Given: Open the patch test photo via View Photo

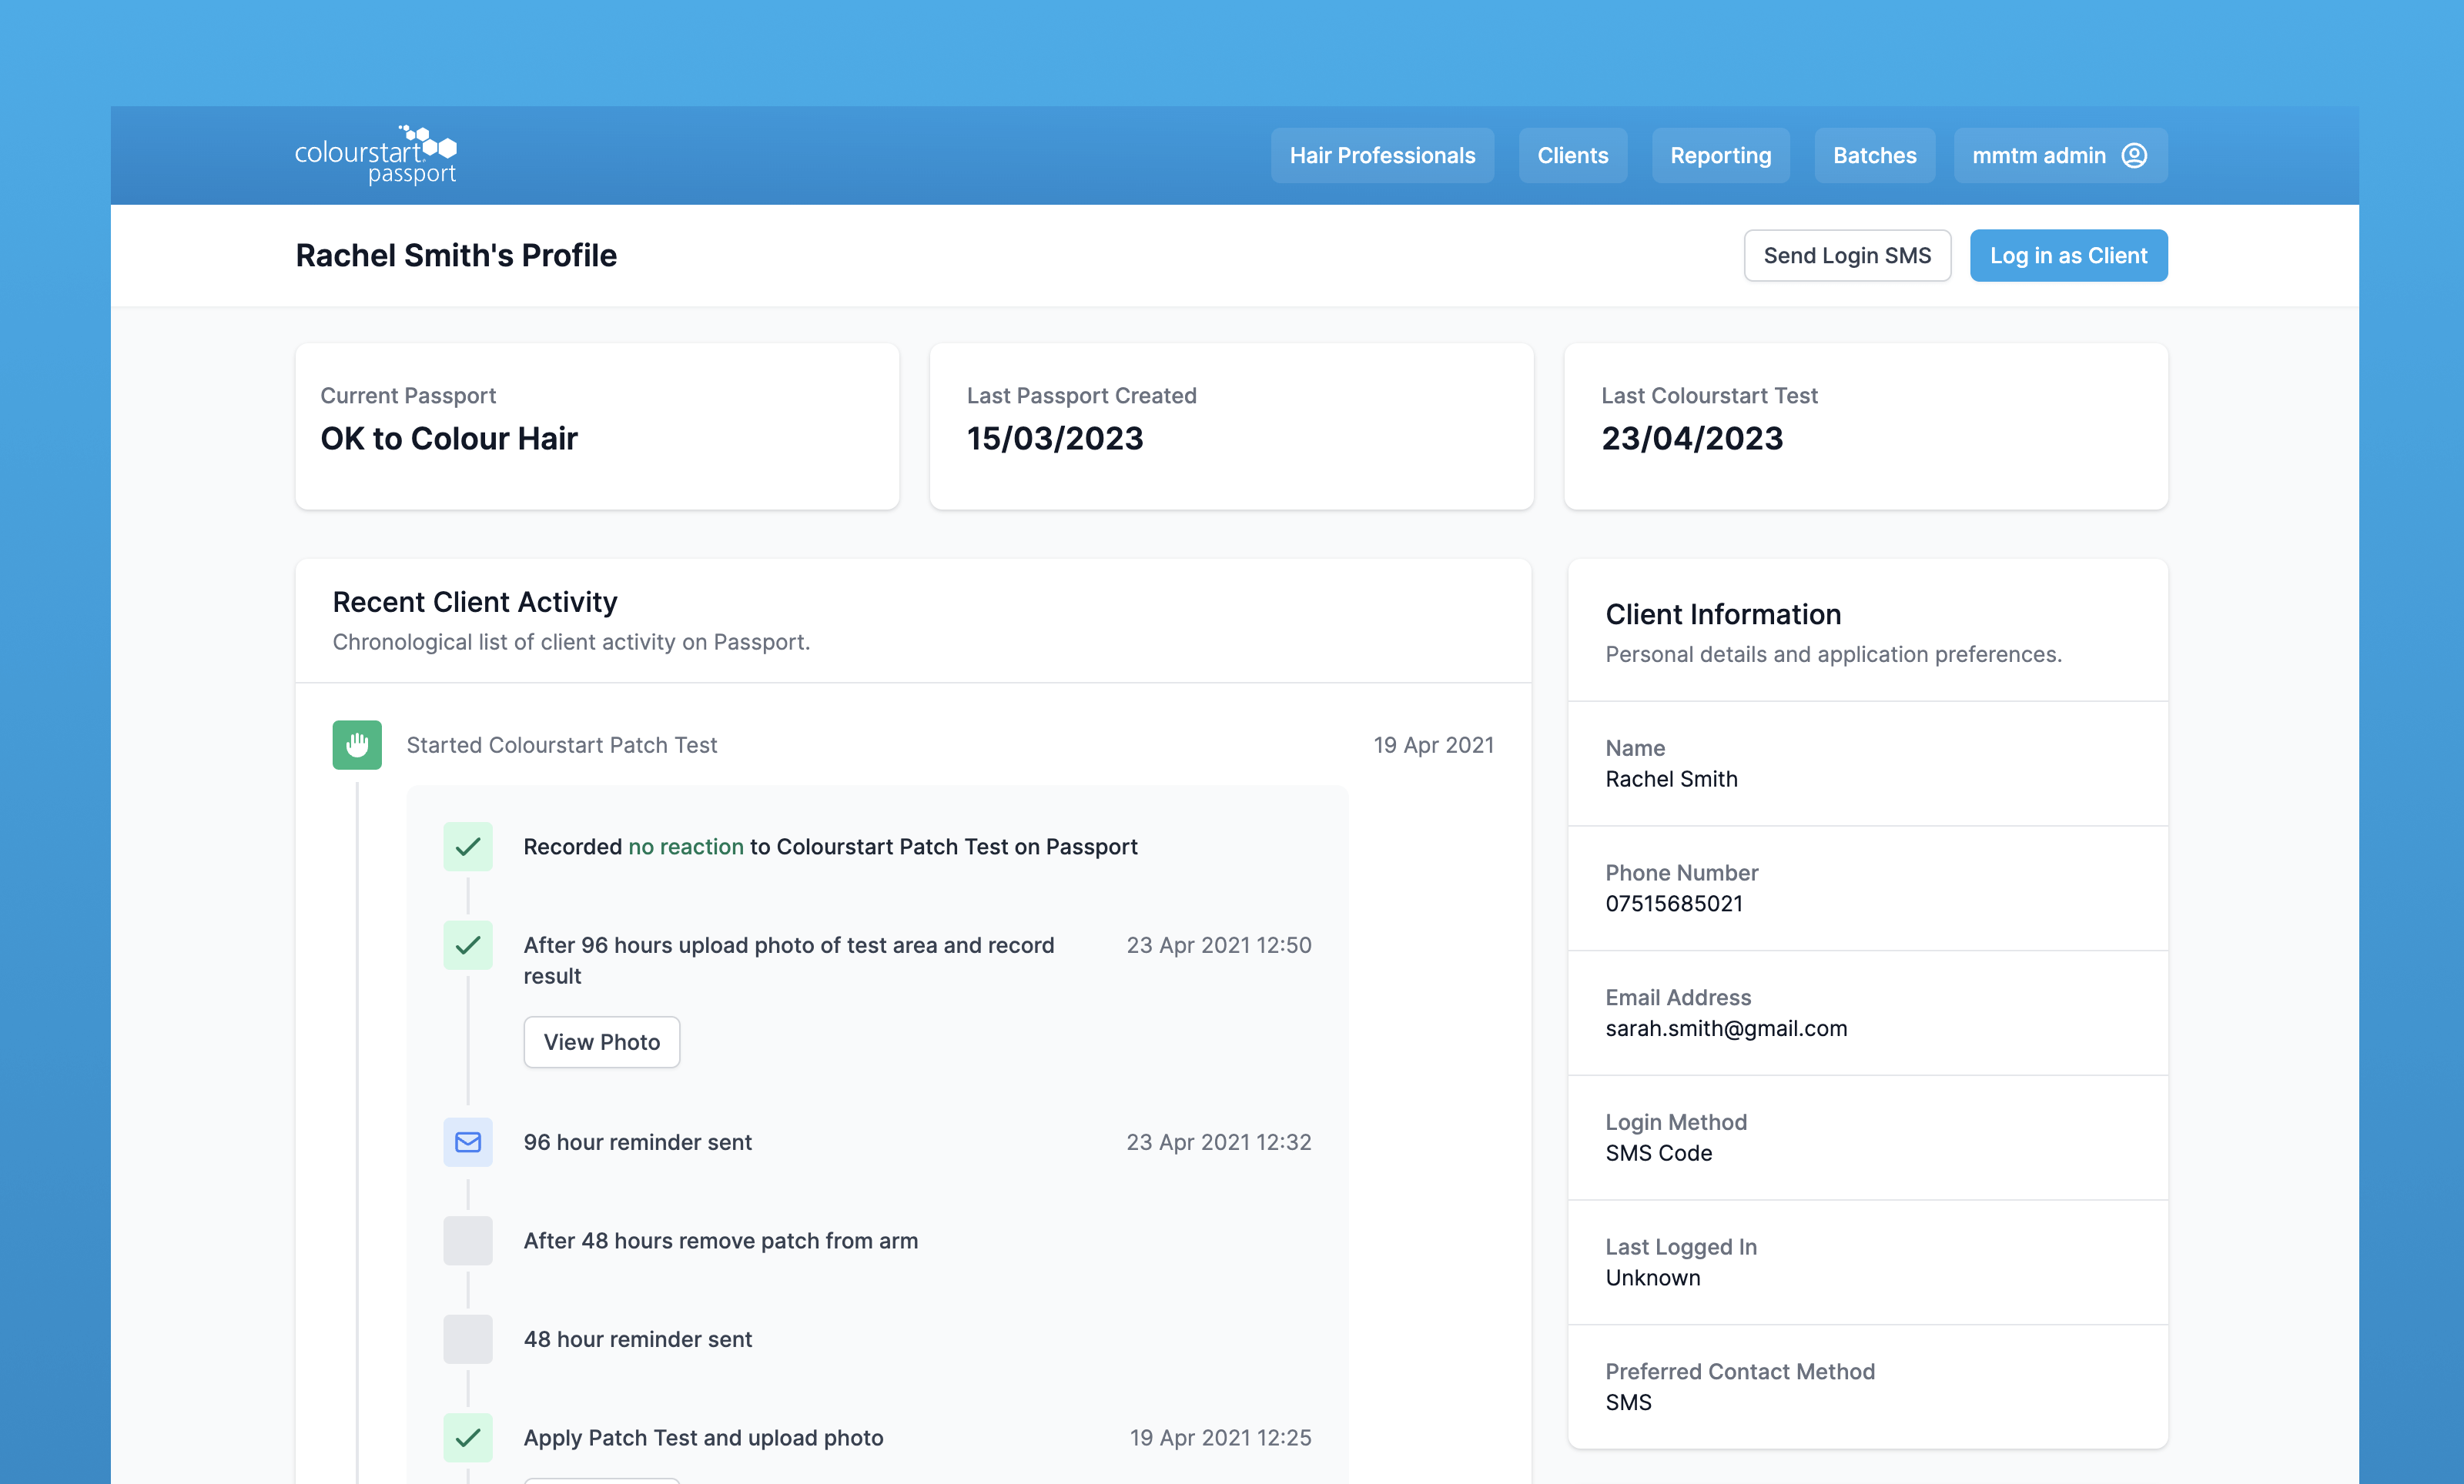Looking at the screenshot, I should click(x=601, y=1041).
